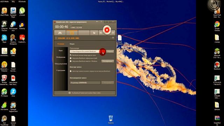The image size is (224, 126).
Task: Open Eurosport Player desktop shortcut
Action: click(x=13, y=13)
